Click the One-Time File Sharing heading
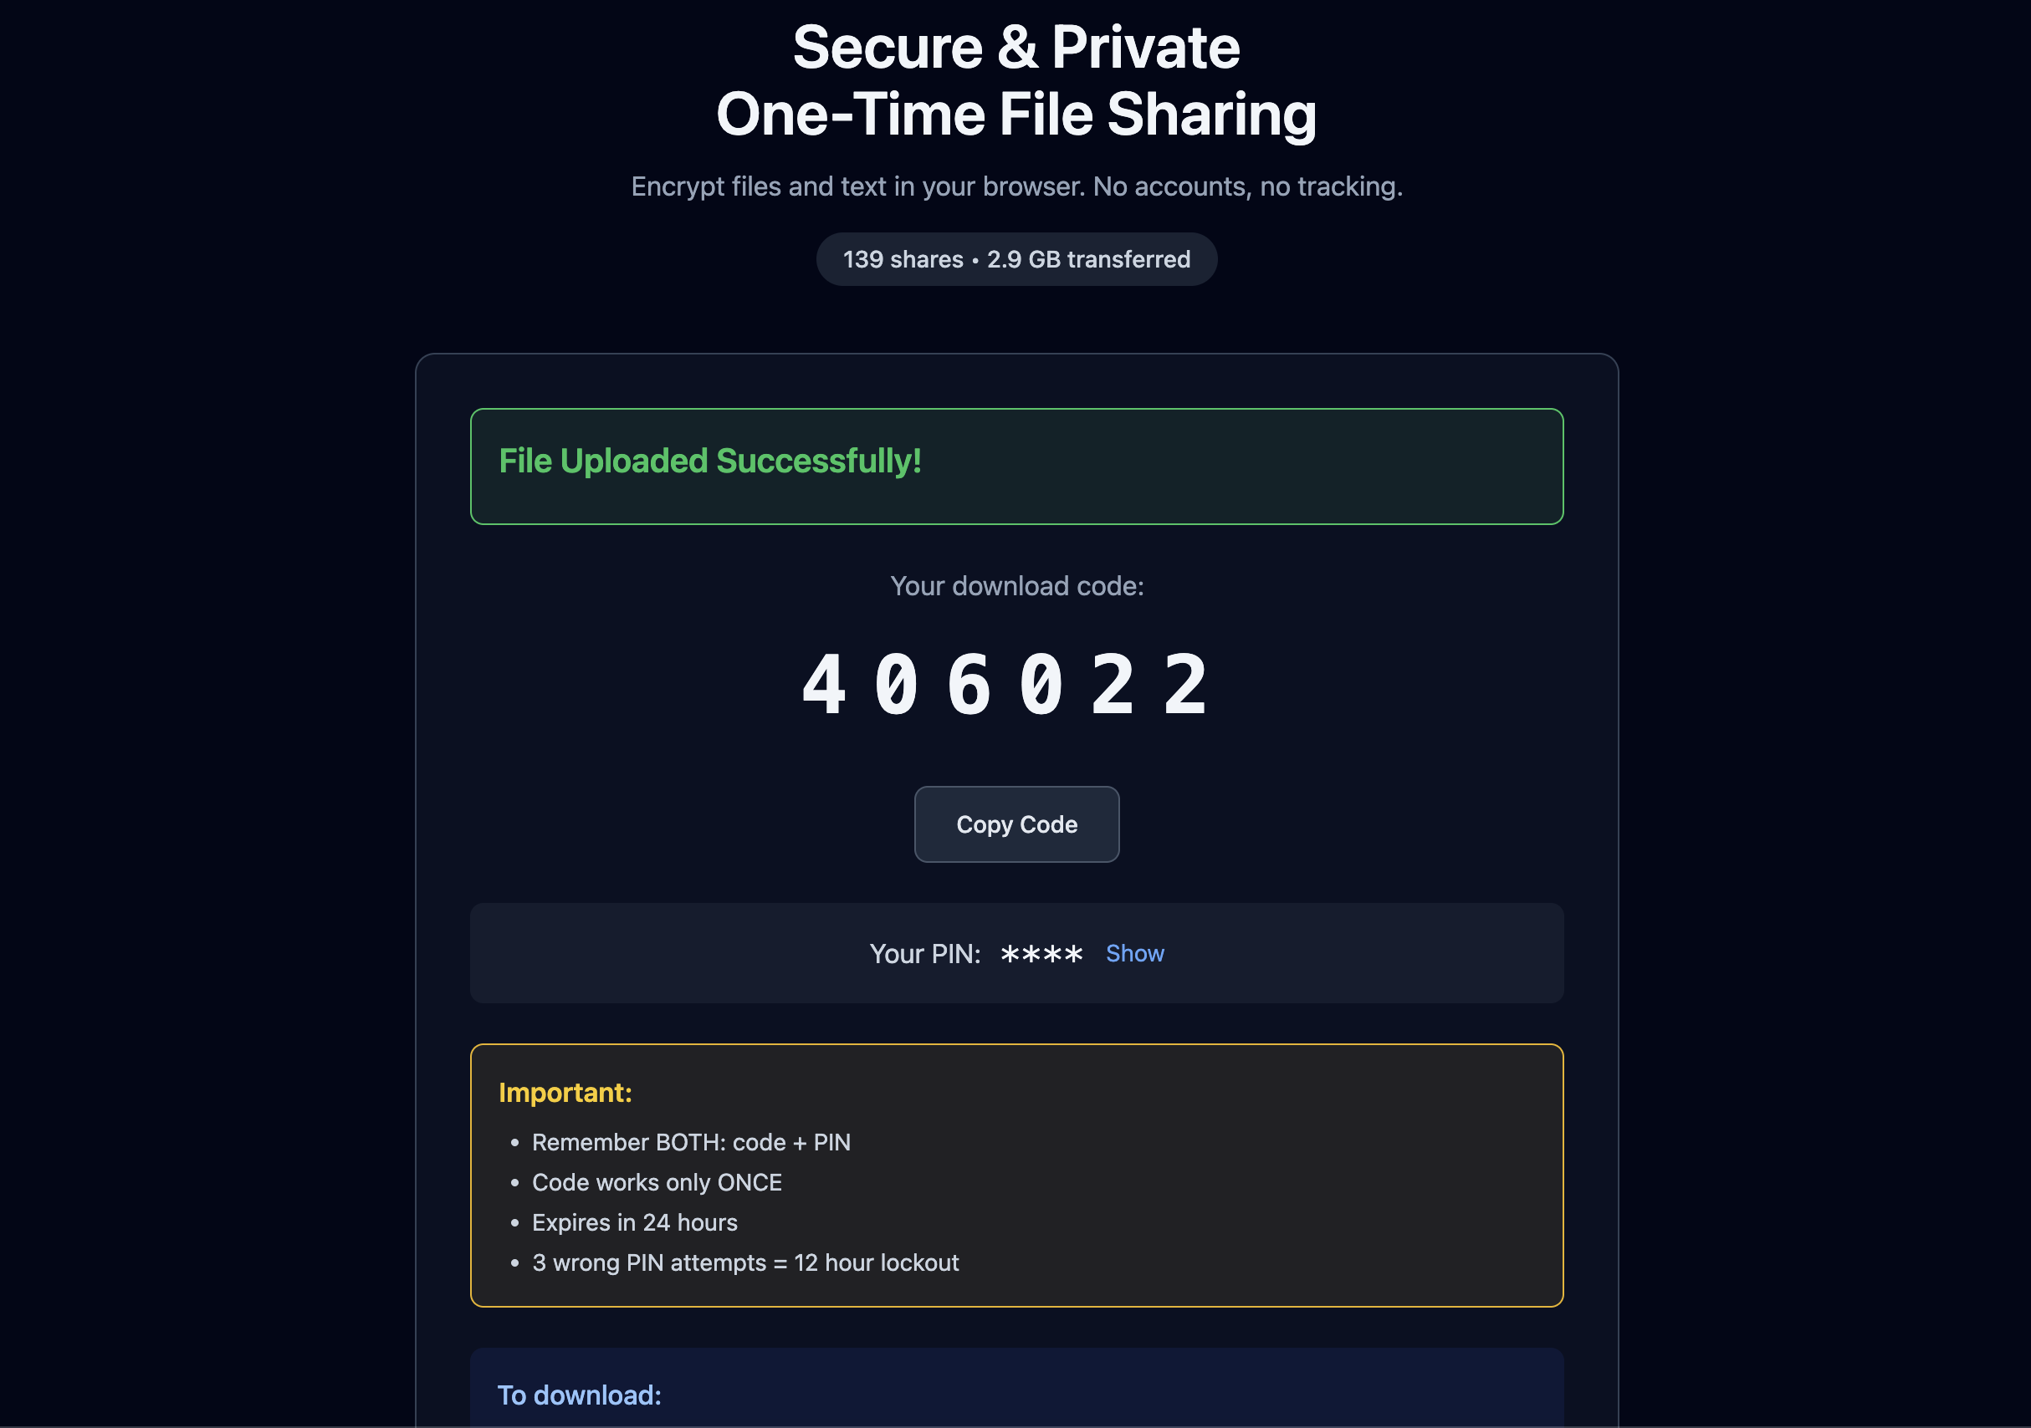 (1015, 113)
